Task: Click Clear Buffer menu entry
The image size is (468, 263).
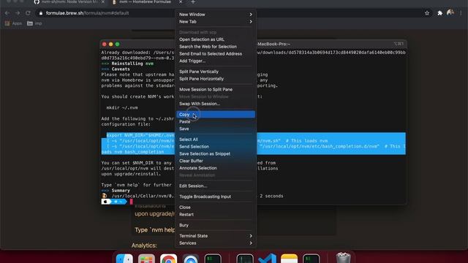Action: (x=215, y=161)
